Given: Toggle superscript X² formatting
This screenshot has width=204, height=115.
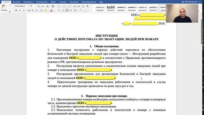Looking at the screenshot, I should [x=37, y=10].
